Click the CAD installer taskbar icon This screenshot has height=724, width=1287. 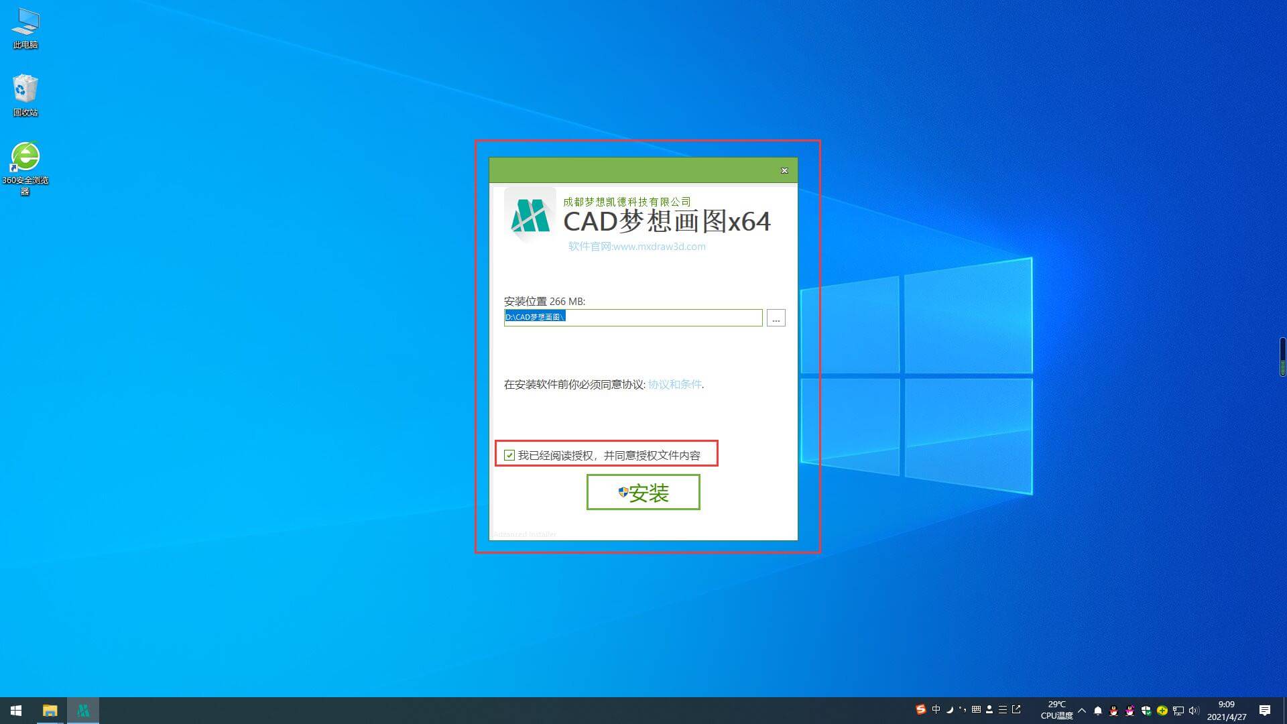83,711
